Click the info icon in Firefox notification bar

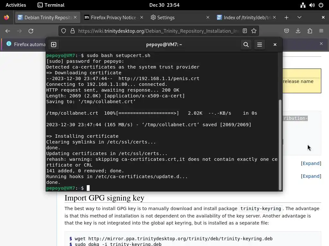[x=9, y=44]
